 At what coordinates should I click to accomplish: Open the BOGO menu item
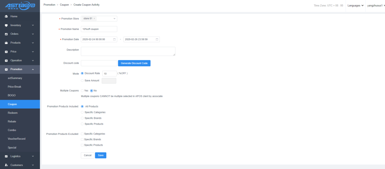pos(12,95)
